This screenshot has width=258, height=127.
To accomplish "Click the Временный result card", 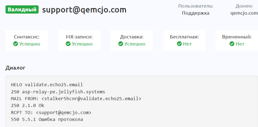I will tap(237, 40).
